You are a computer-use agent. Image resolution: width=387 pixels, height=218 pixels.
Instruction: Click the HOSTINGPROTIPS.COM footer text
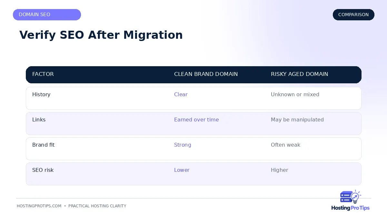pos(39,206)
